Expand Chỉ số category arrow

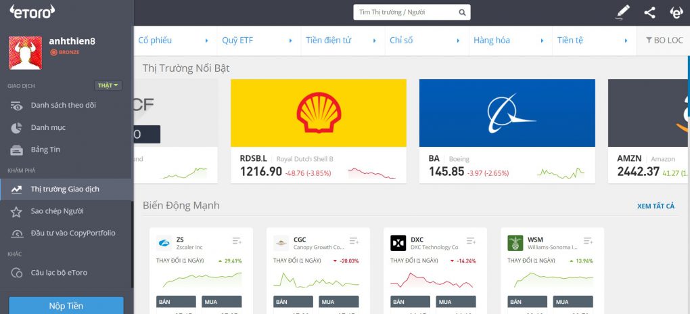click(458, 41)
